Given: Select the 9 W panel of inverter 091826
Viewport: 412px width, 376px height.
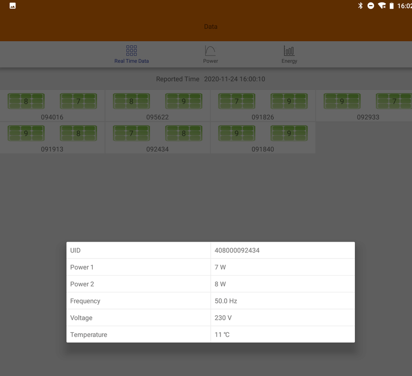Looking at the screenshot, I should [289, 101].
